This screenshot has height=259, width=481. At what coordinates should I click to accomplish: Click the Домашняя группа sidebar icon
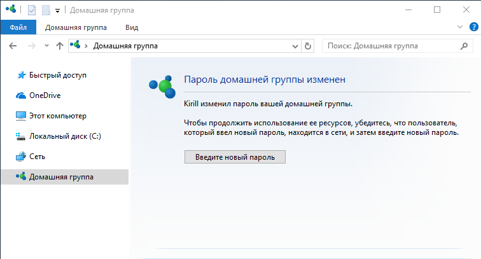click(x=21, y=176)
